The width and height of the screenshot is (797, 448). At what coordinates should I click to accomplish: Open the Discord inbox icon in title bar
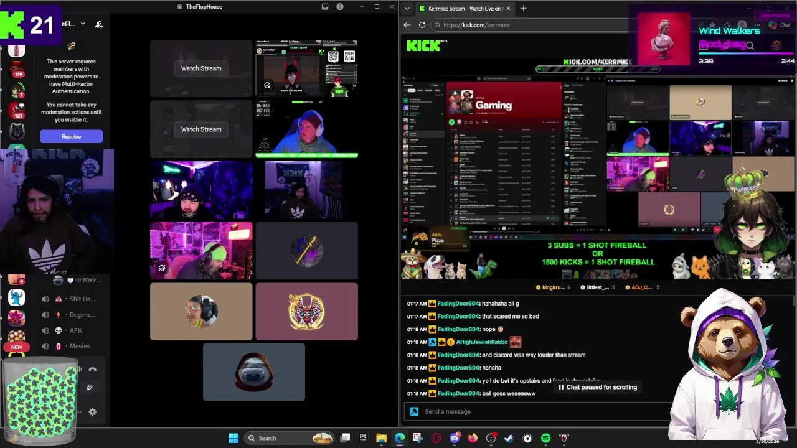coord(324,7)
